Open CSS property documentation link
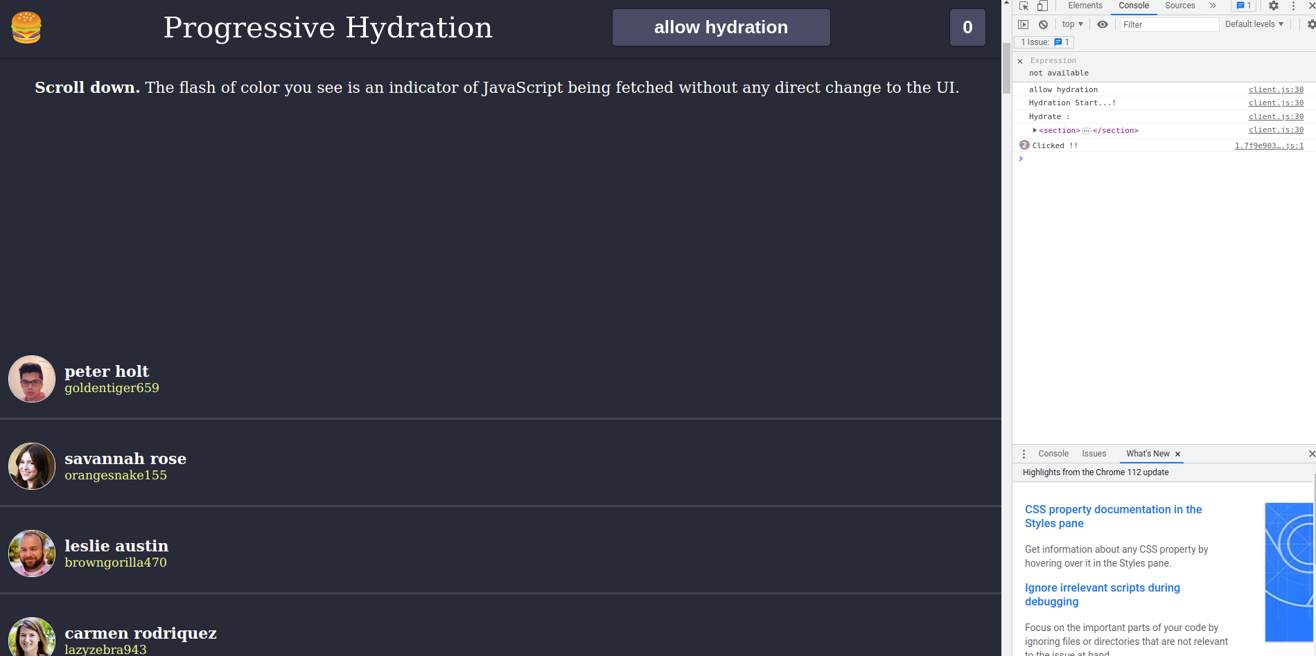 (x=1113, y=516)
